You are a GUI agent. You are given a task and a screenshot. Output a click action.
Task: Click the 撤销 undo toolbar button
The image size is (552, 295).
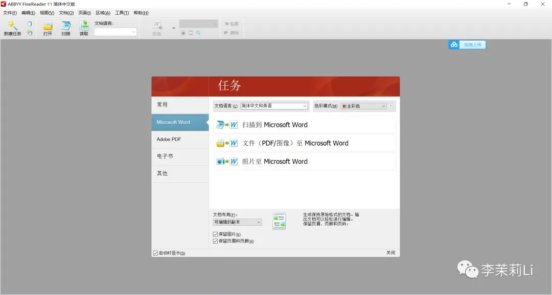pyautogui.click(x=232, y=33)
